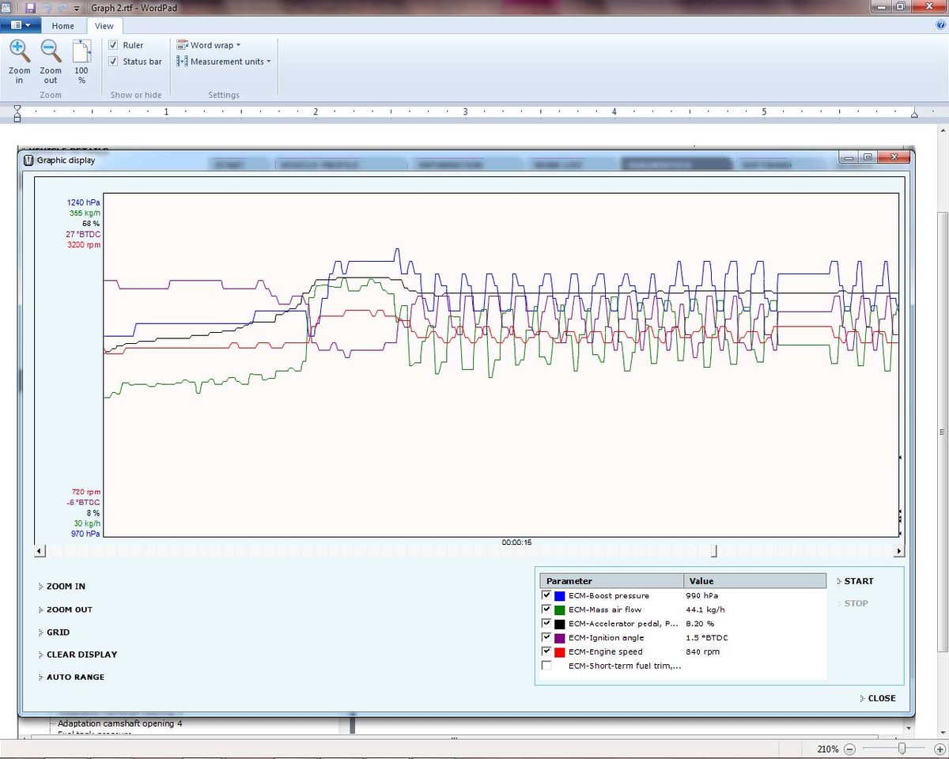
Task: Disable the Status bar checkbox
Action: [x=113, y=62]
